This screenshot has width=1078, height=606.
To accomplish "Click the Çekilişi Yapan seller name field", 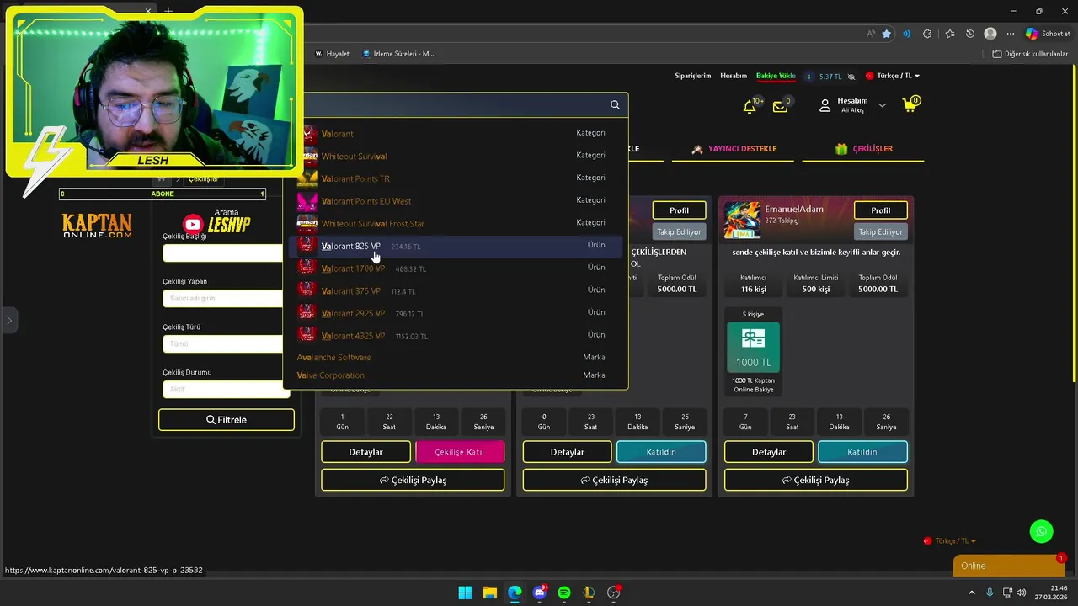I will click(x=224, y=298).
